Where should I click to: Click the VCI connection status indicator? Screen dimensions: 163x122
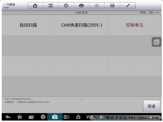coord(143,13)
